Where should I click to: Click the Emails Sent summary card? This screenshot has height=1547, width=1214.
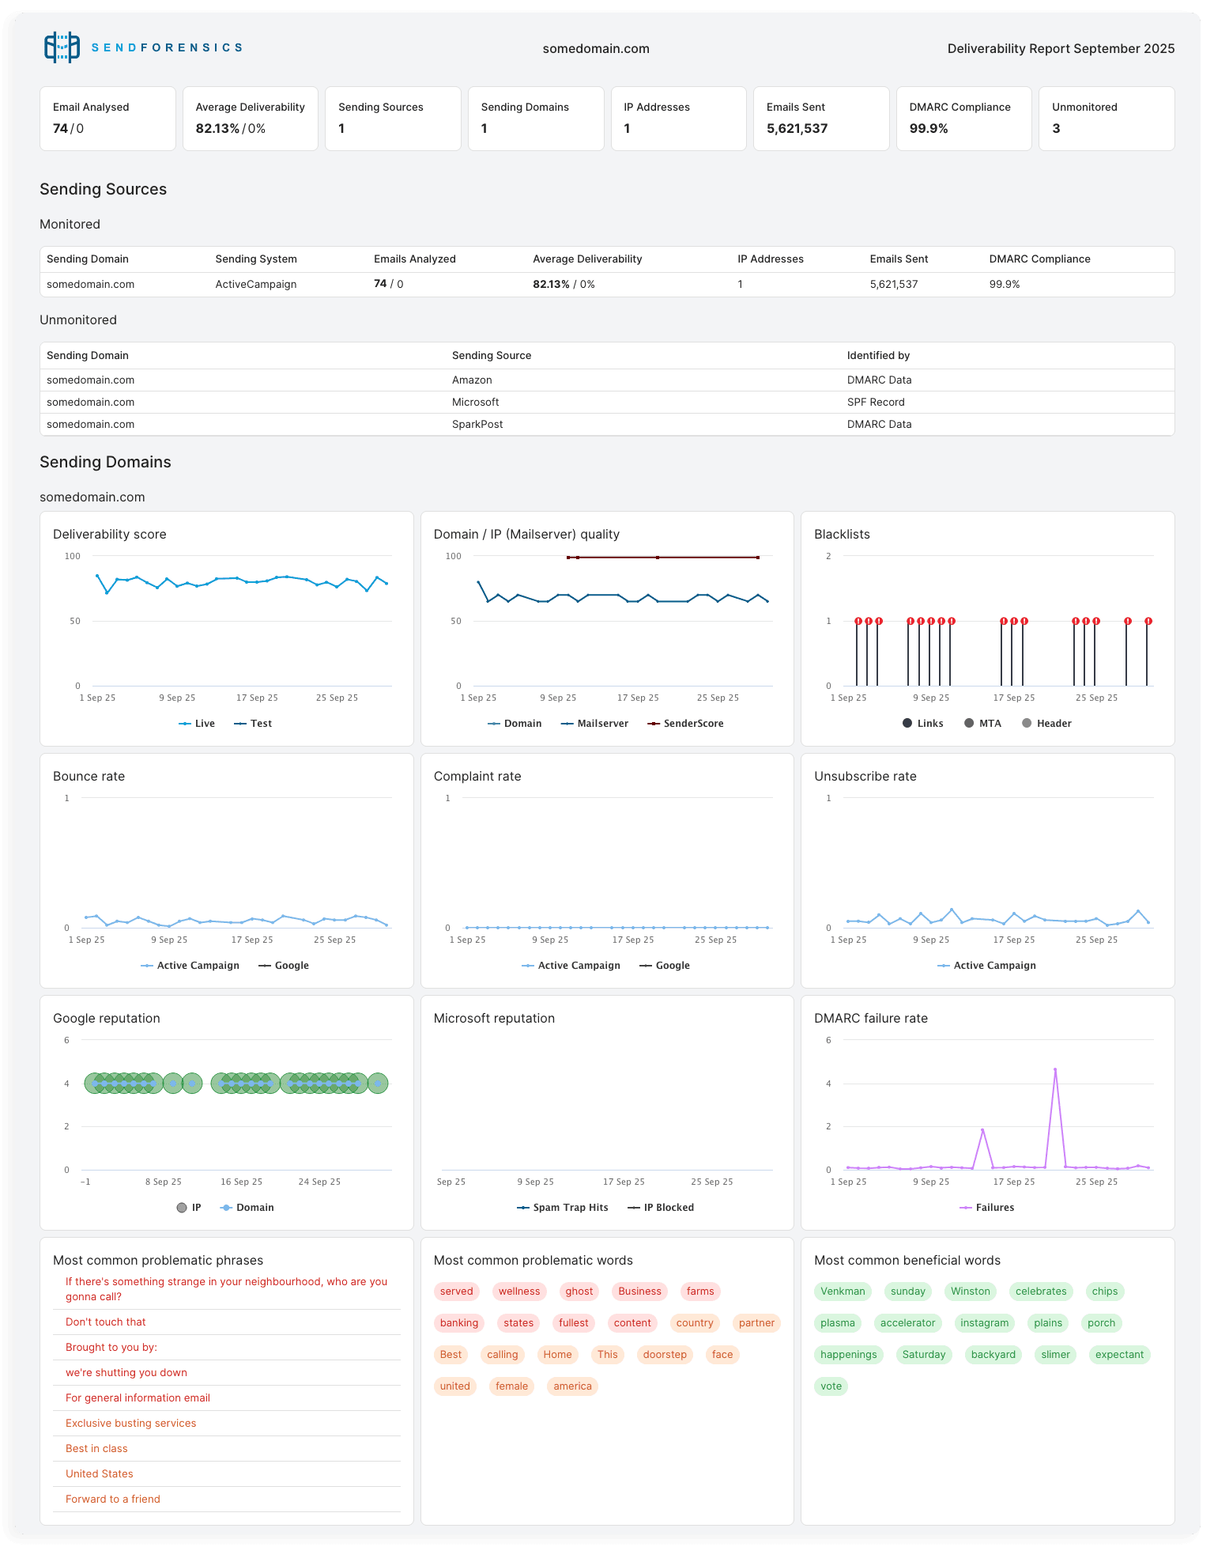tap(820, 119)
